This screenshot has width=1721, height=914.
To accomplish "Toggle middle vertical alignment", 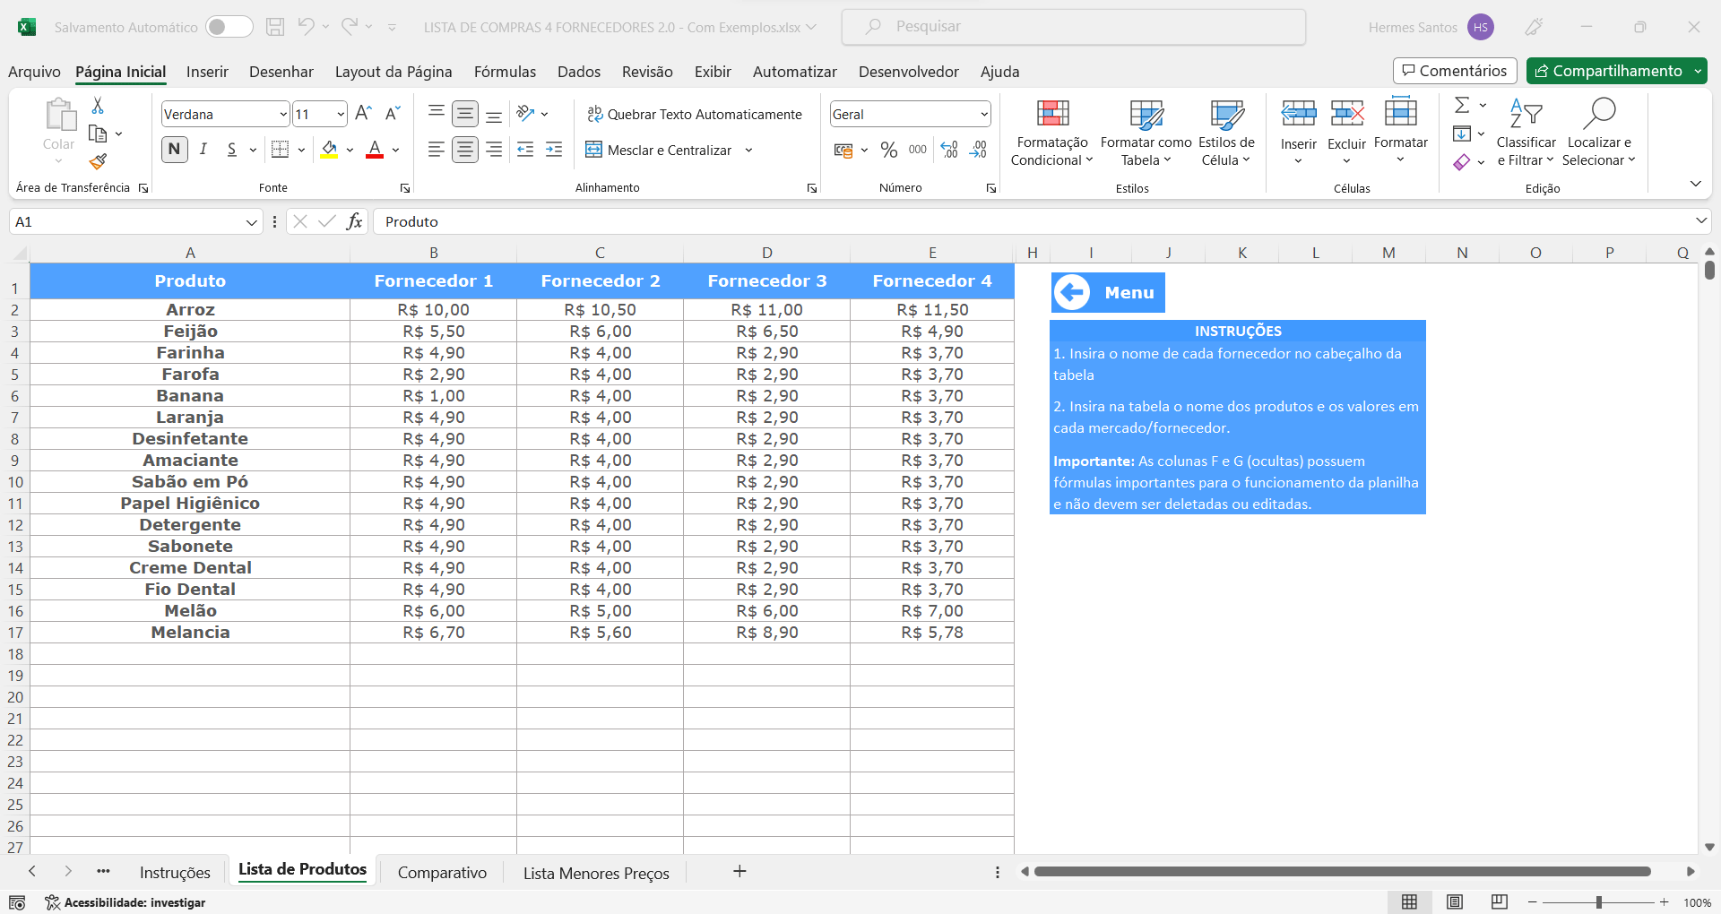I will tap(464, 114).
